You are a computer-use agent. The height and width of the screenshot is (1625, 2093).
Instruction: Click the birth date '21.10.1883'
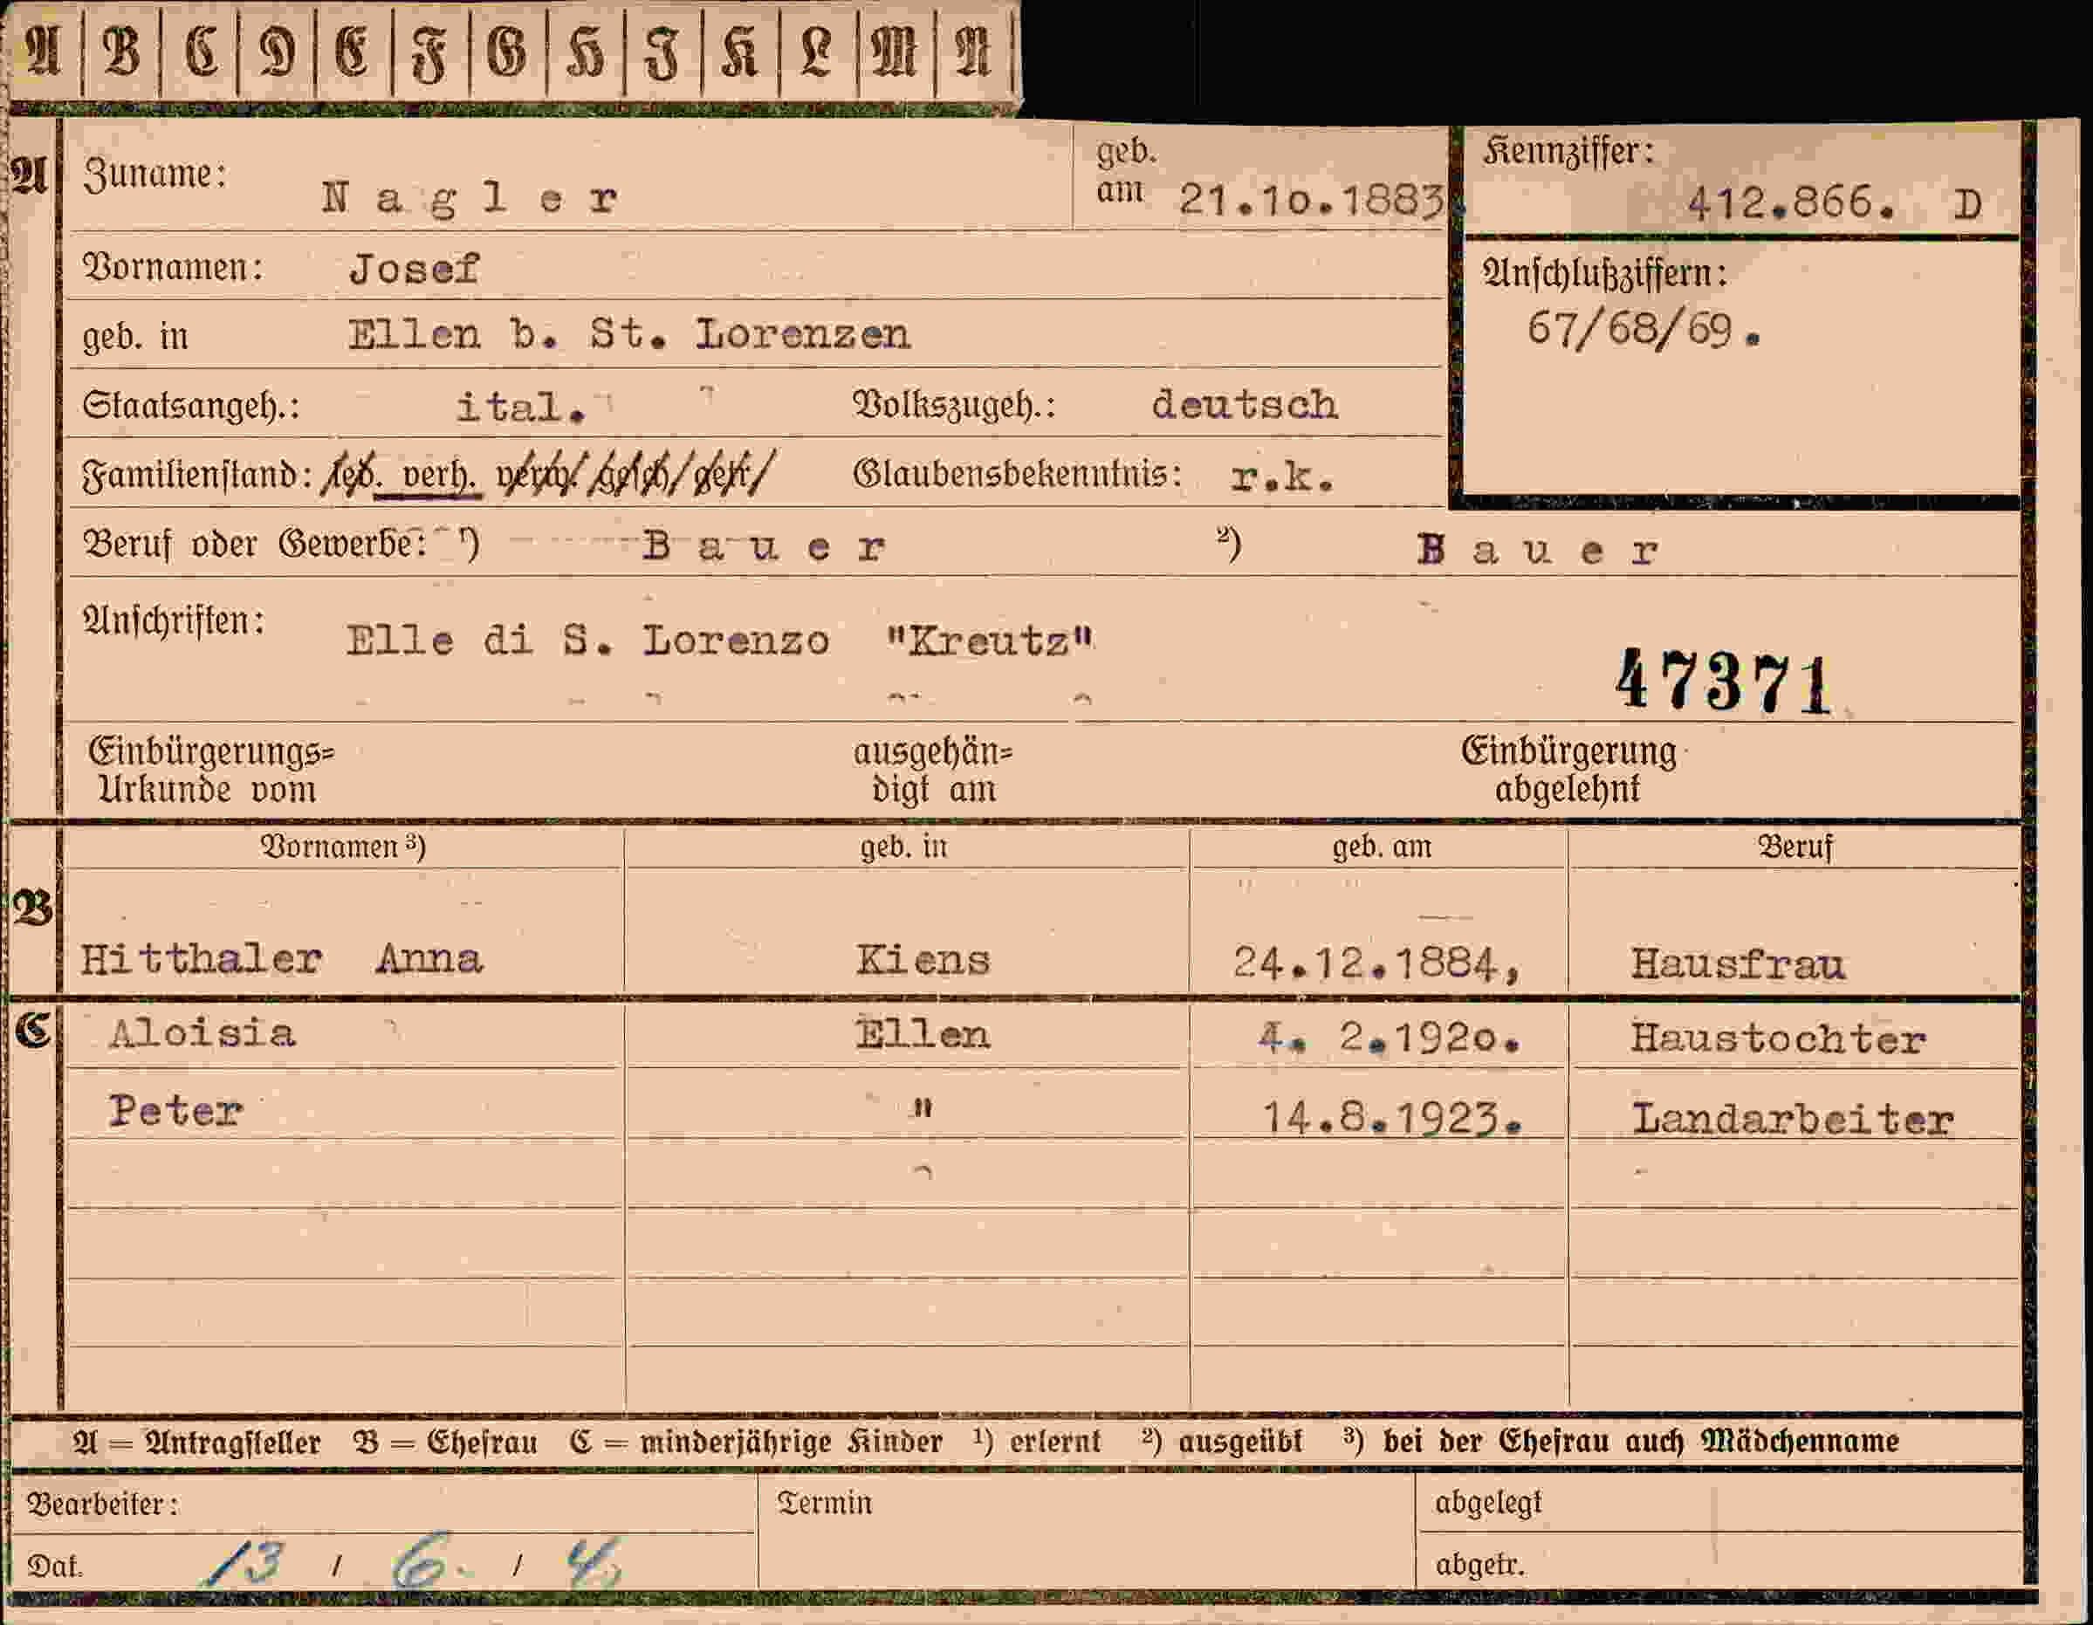click(x=1310, y=199)
